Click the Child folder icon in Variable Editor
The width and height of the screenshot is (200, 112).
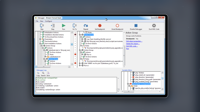pos(132,86)
